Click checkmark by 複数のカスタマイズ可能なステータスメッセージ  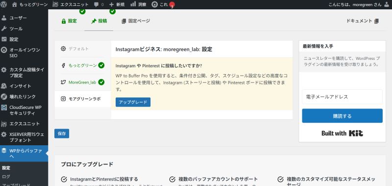click(280, 179)
